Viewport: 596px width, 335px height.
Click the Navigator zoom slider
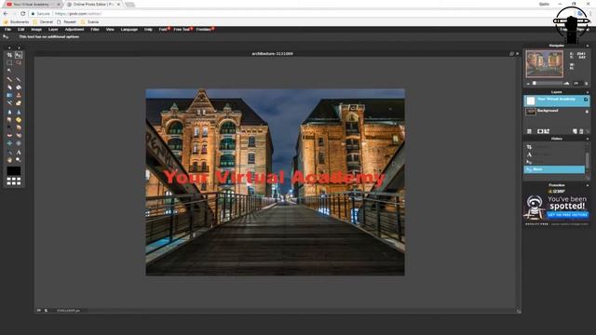[548, 83]
